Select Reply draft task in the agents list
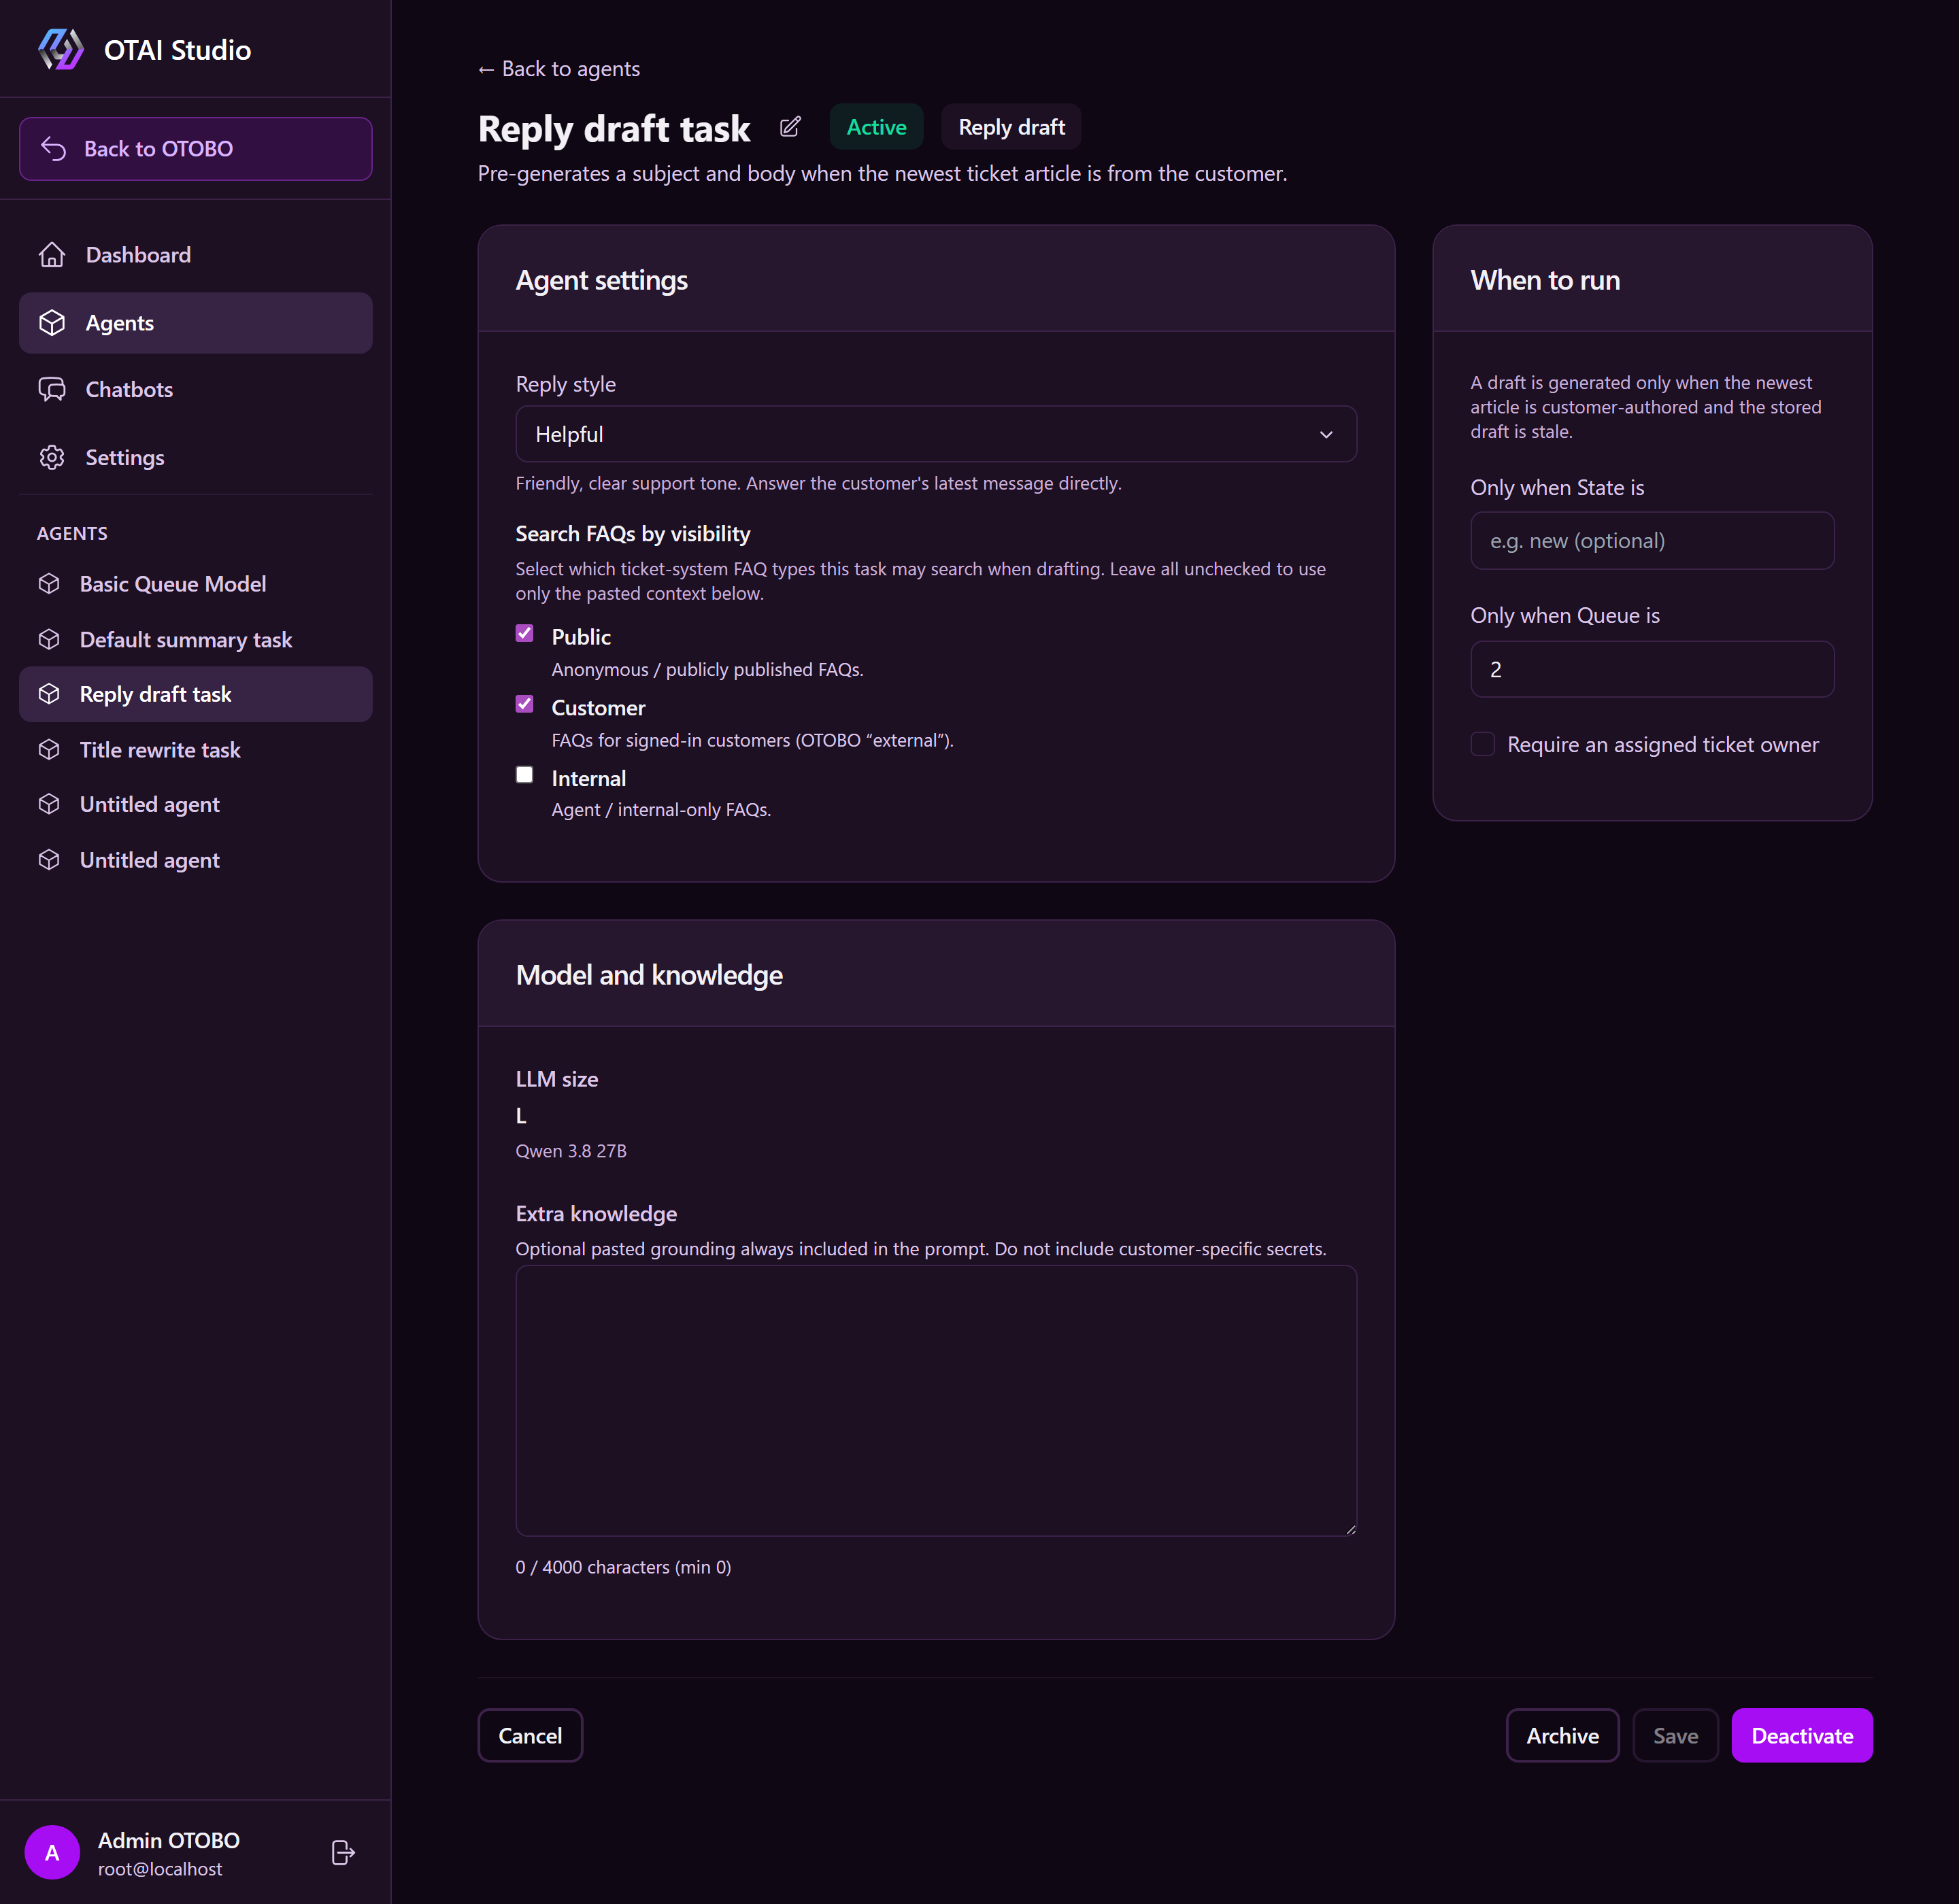 point(195,694)
